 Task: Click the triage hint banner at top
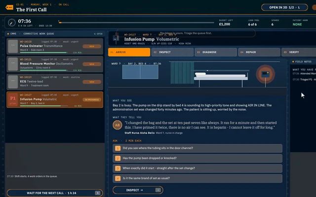[x=186, y=33]
